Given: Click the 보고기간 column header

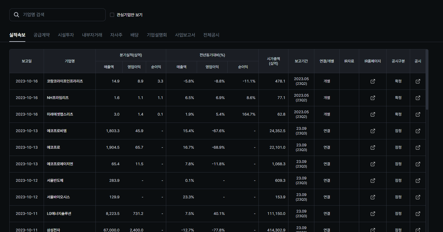Looking at the screenshot, I should pyautogui.click(x=301, y=61).
